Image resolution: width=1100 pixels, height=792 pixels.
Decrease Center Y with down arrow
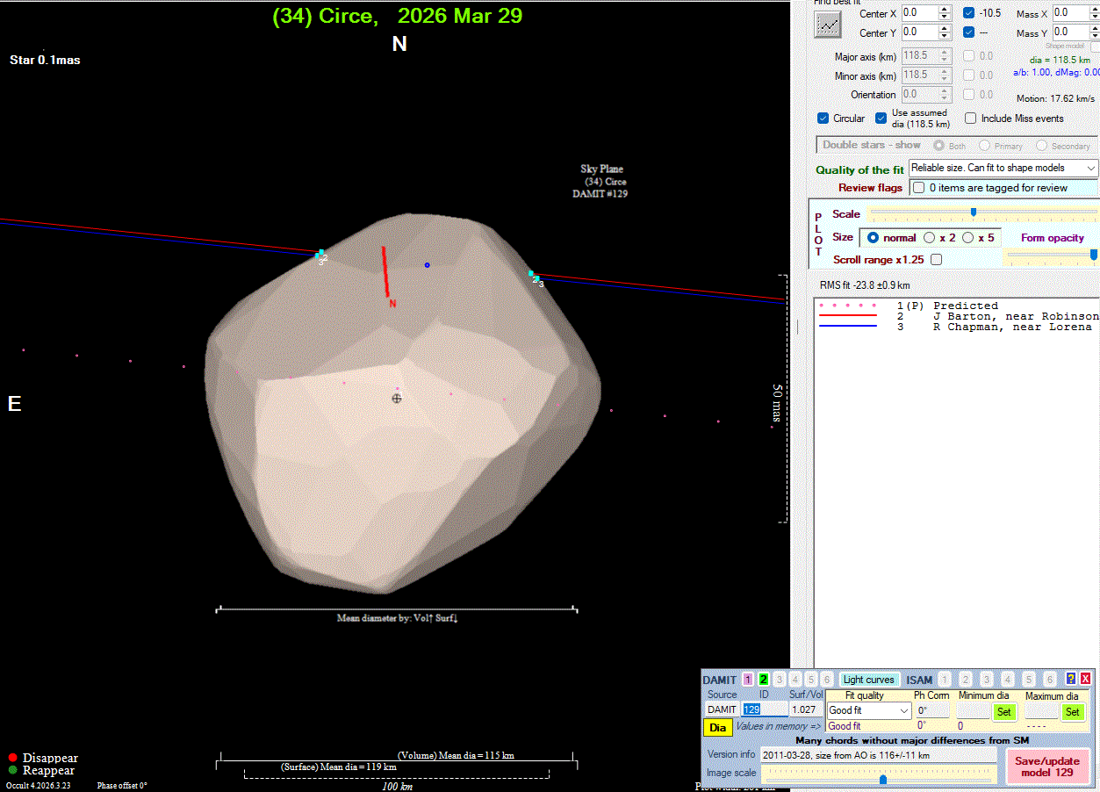point(945,37)
